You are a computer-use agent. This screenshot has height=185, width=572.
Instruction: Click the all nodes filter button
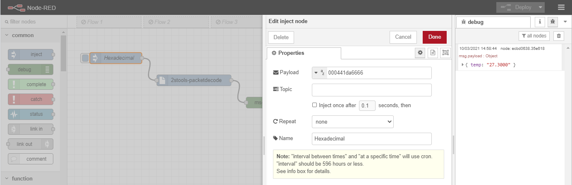click(x=534, y=36)
